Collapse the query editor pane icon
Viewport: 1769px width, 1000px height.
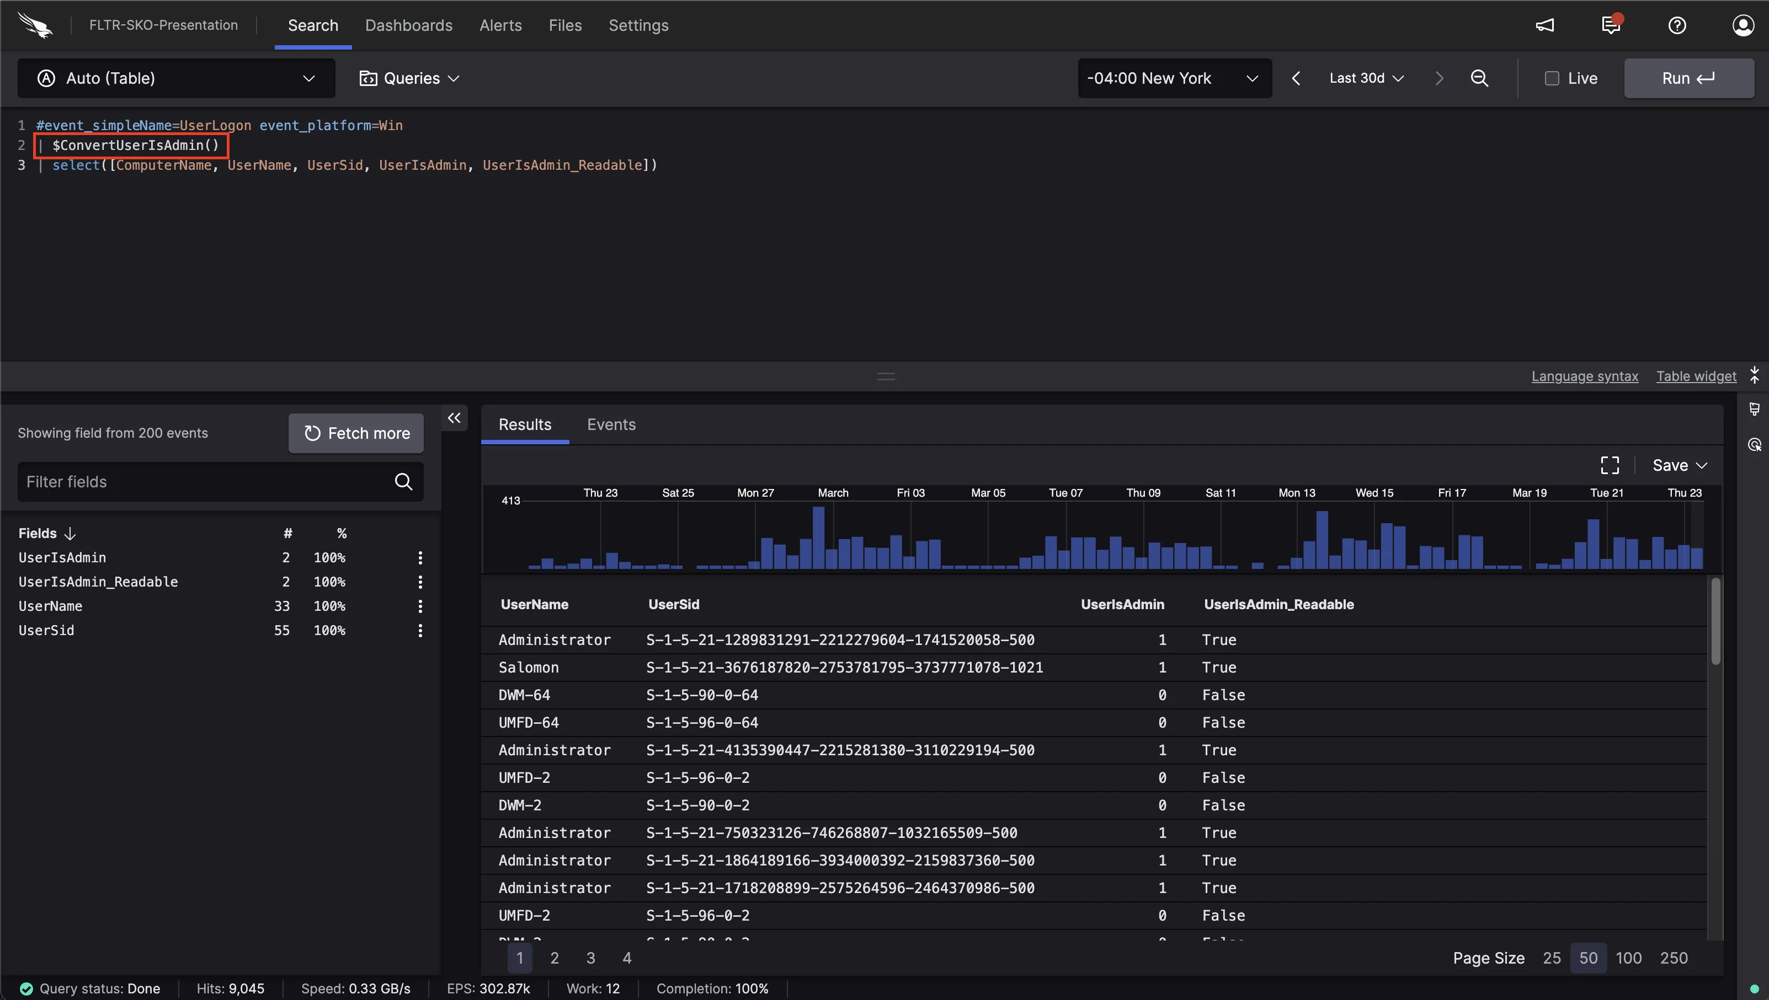pyautogui.click(x=1755, y=375)
